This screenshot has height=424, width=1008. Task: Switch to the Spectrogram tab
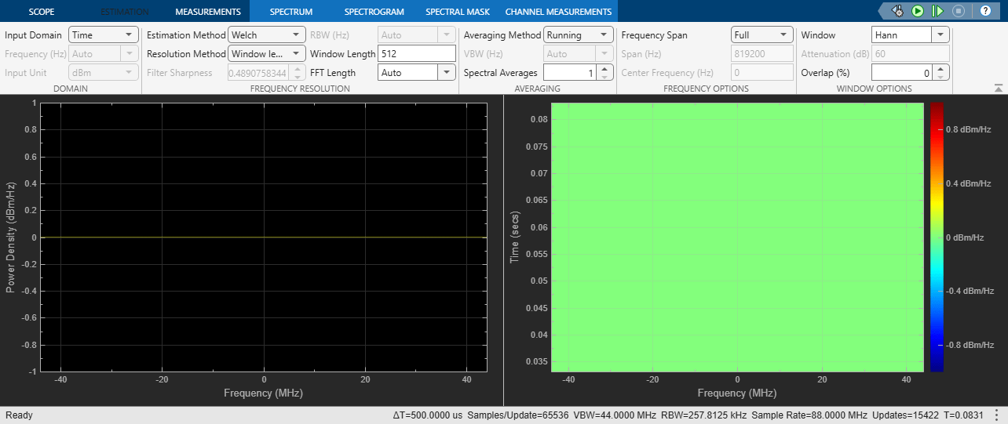click(374, 12)
